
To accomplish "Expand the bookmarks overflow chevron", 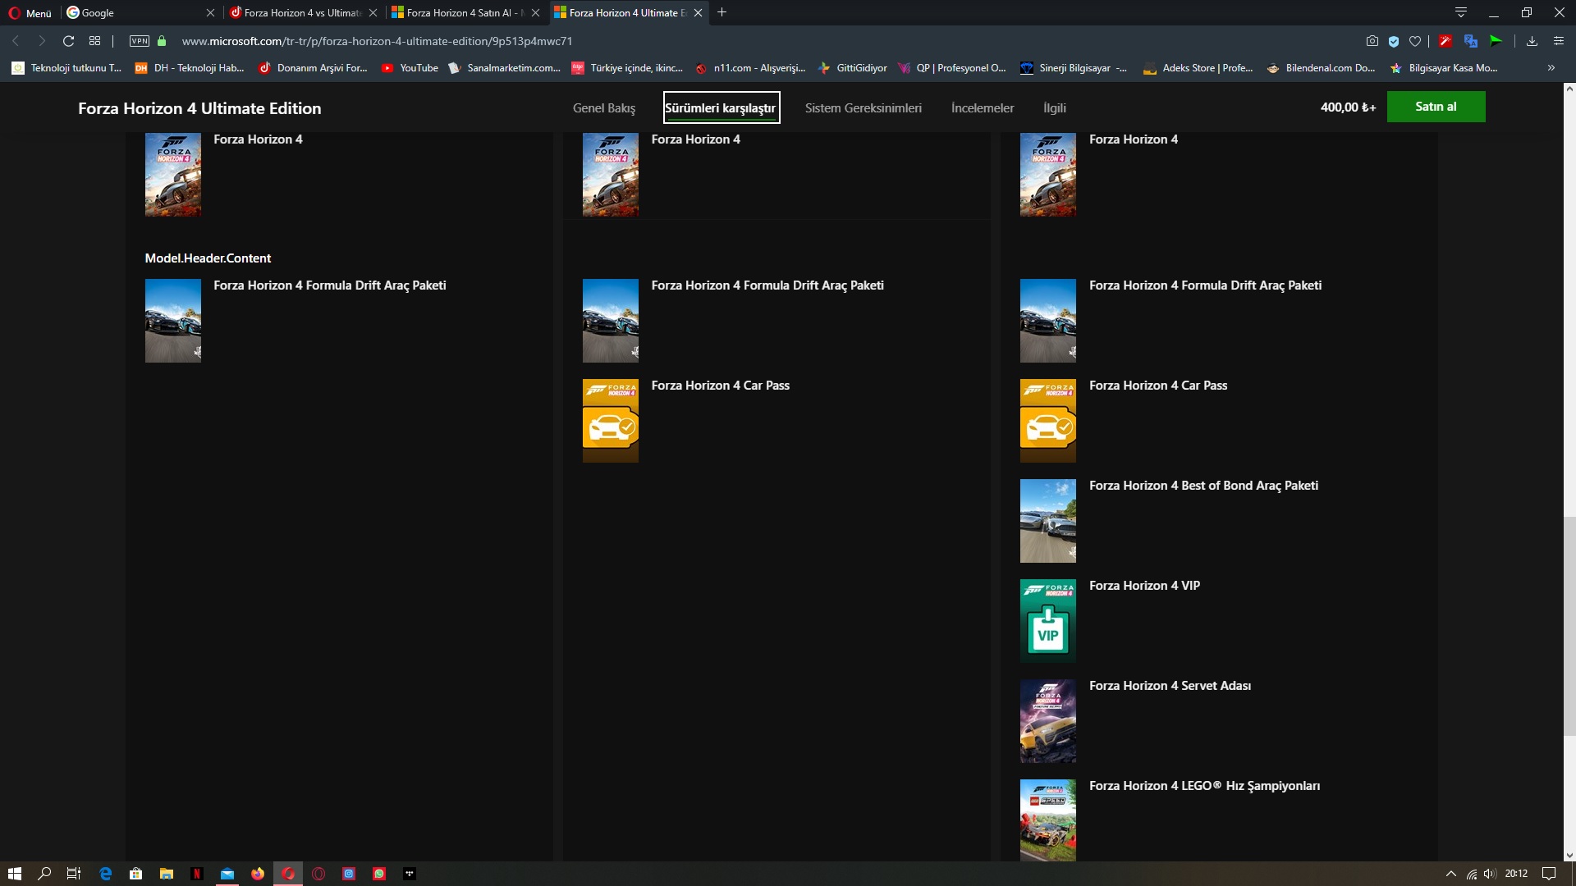I will (1551, 68).
